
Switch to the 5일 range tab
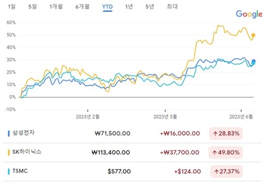point(32,7)
